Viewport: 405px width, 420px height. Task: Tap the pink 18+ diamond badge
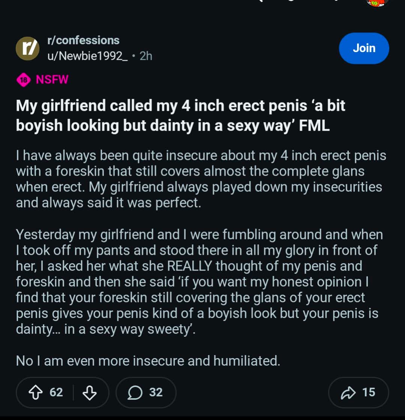23,80
